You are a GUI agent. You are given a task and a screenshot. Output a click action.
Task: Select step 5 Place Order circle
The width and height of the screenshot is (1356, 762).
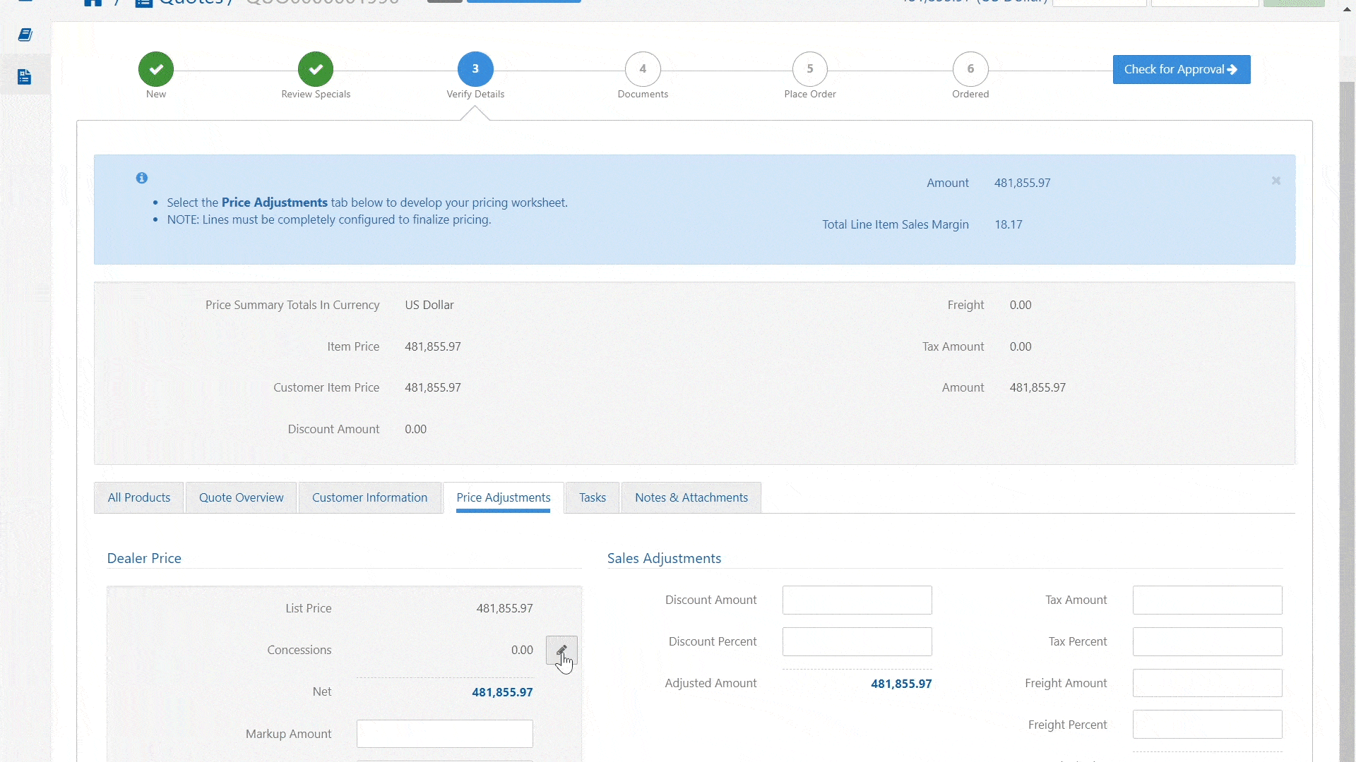(x=809, y=69)
